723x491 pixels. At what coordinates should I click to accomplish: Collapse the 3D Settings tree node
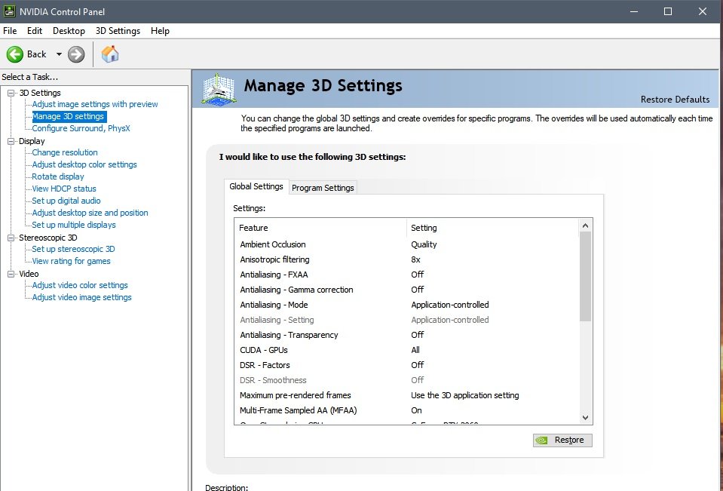11,93
